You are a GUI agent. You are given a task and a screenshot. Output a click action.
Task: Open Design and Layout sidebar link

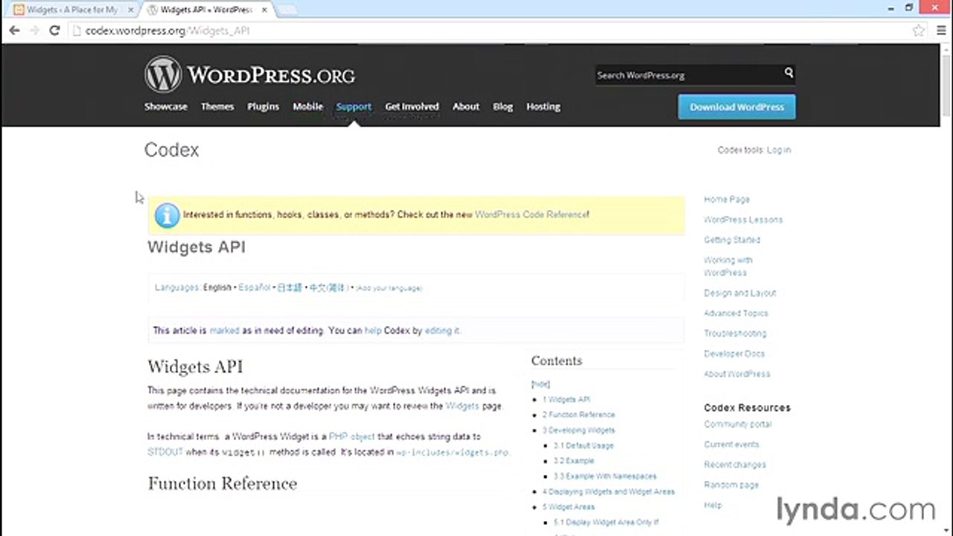click(x=740, y=293)
